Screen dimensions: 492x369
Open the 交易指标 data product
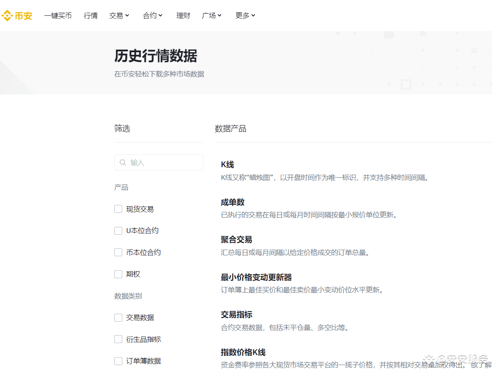coord(237,315)
